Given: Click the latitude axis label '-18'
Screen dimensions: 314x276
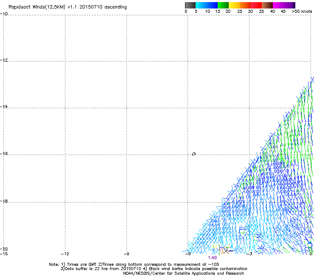Looking at the screenshot, I should click(4, 201).
